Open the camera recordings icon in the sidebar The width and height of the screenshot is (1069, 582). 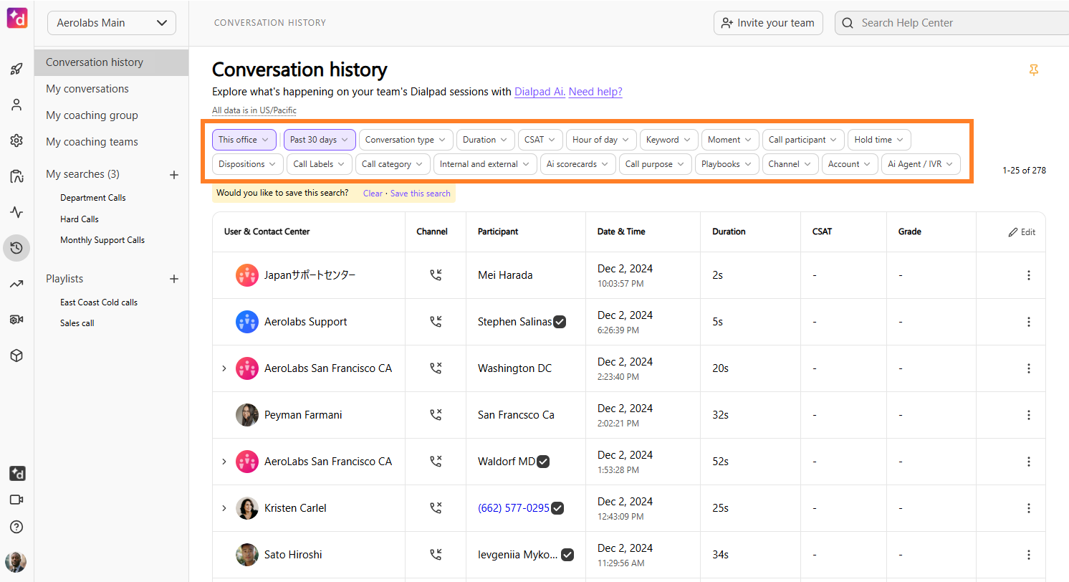[16, 320]
